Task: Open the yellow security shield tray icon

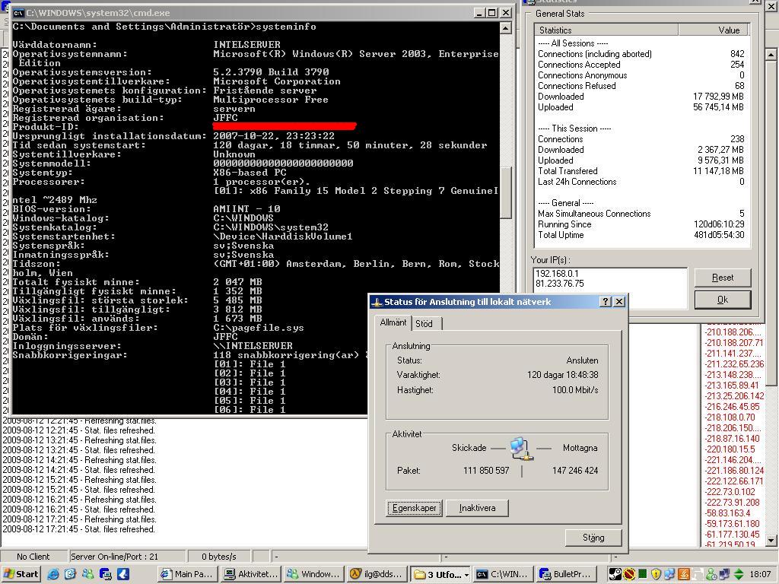Action: tap(656, 574)
